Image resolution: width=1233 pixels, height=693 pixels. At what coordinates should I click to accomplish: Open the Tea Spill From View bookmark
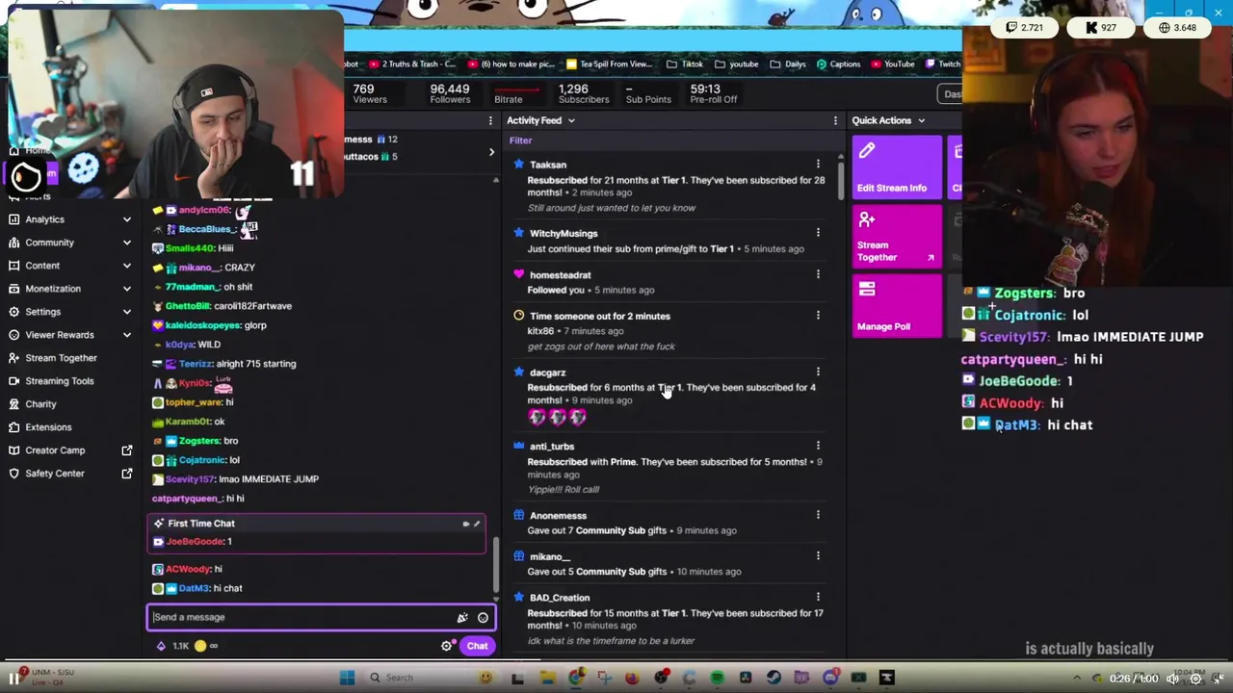609,64
